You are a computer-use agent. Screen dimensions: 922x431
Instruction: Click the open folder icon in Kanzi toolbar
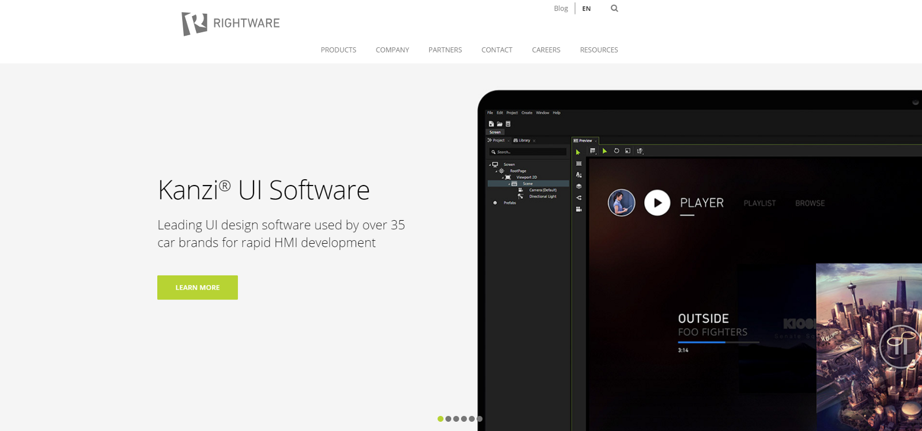(x=500, y=124)
